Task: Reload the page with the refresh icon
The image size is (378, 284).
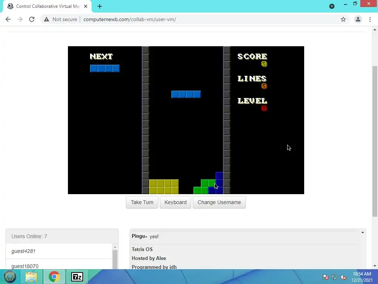Action: tap(32, 19)
